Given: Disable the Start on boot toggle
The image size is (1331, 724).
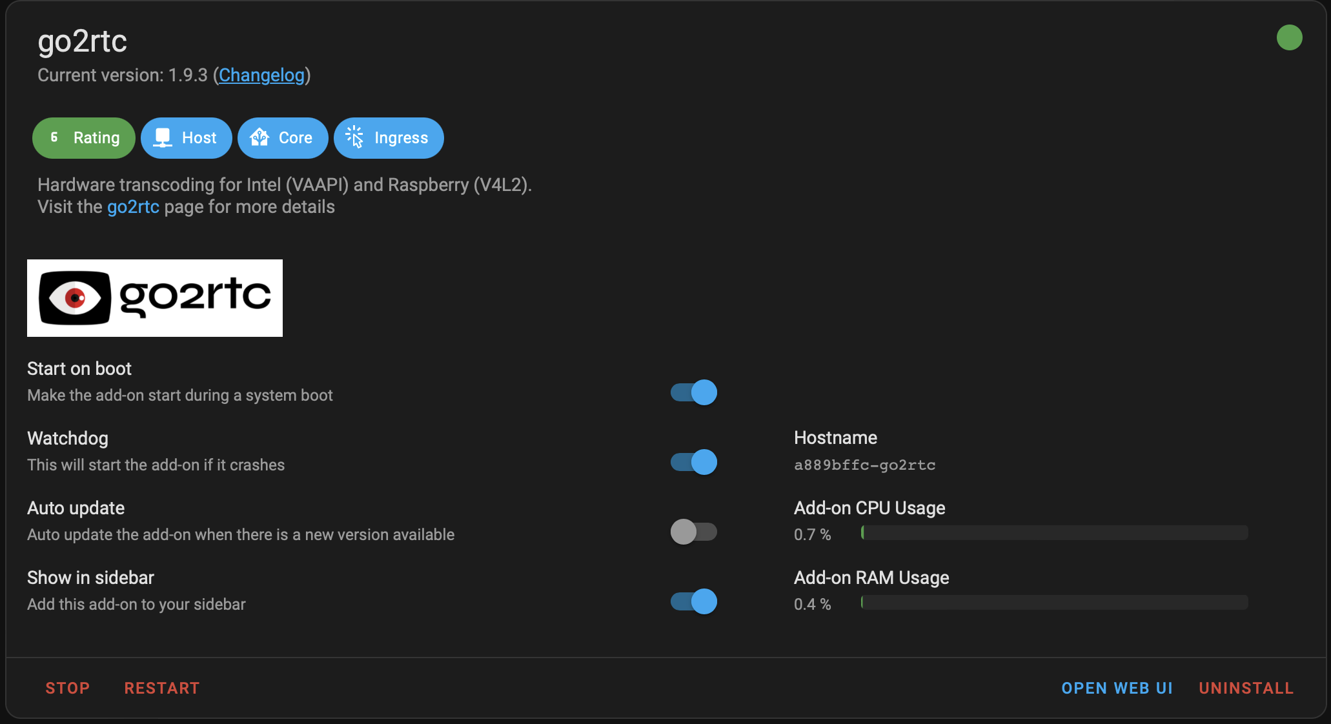Looking at the screenshot, I should point(694,392).
